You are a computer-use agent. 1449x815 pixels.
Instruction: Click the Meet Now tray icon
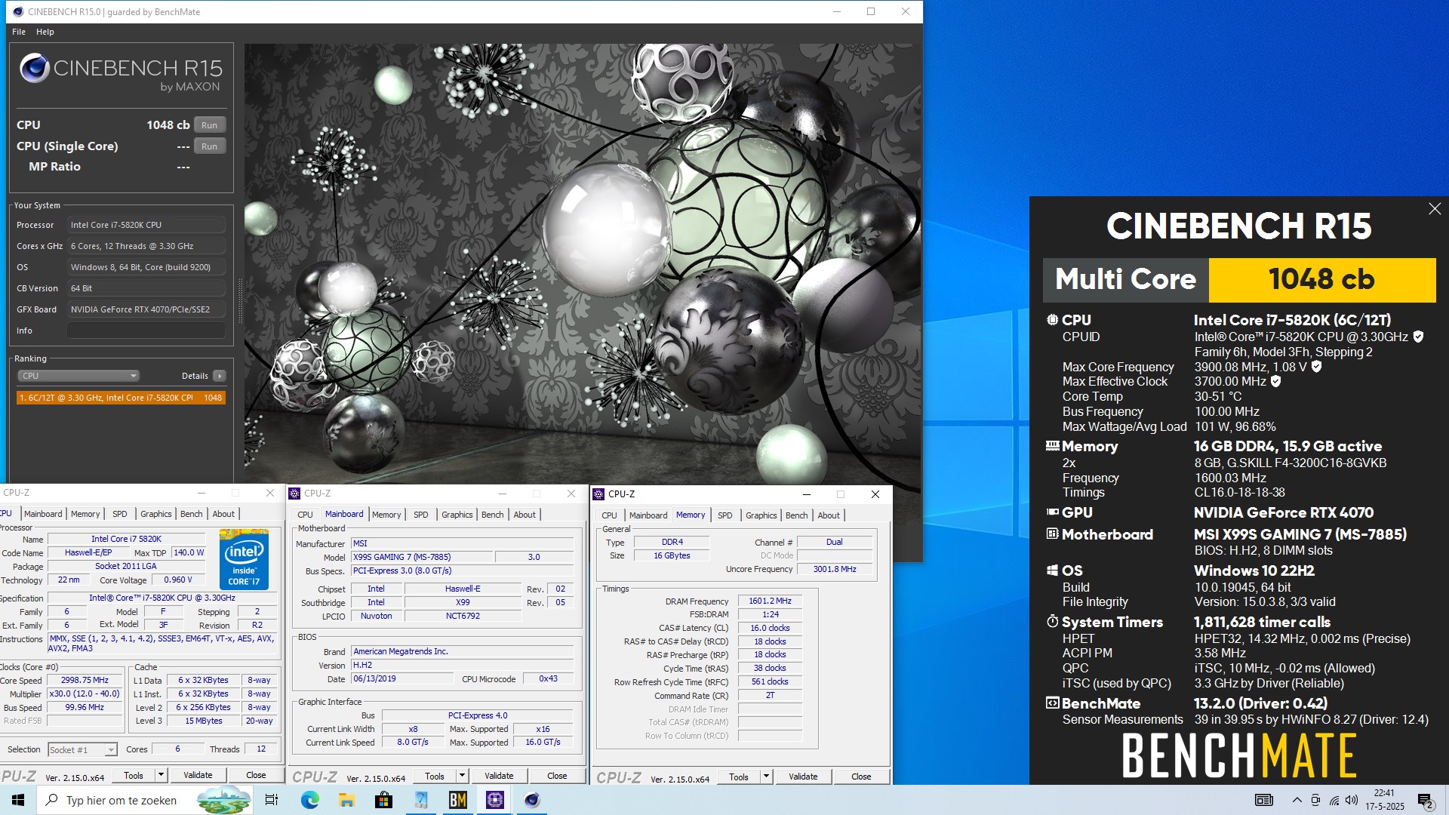[x=1315, y=800]
